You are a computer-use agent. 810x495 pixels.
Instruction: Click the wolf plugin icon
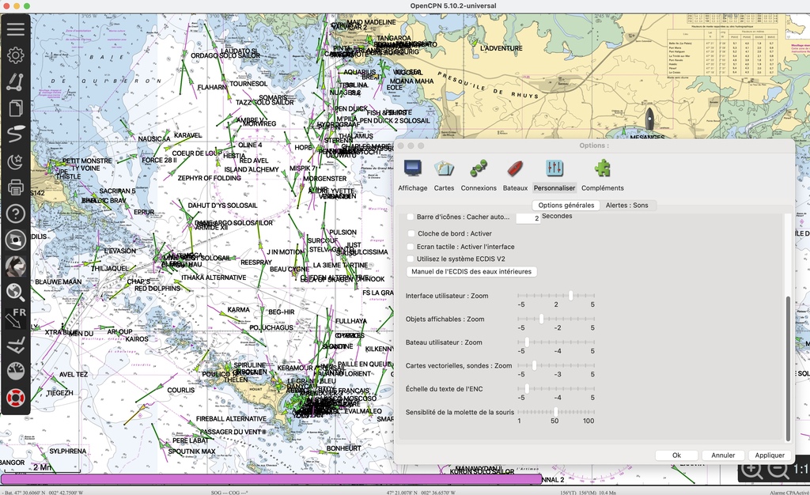coord(16,266)
